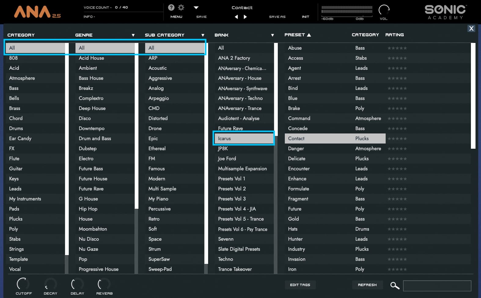The height and width of the screenshot is (298, 481).
Task: Click the search magnifier icon
Action: [395, 286]
